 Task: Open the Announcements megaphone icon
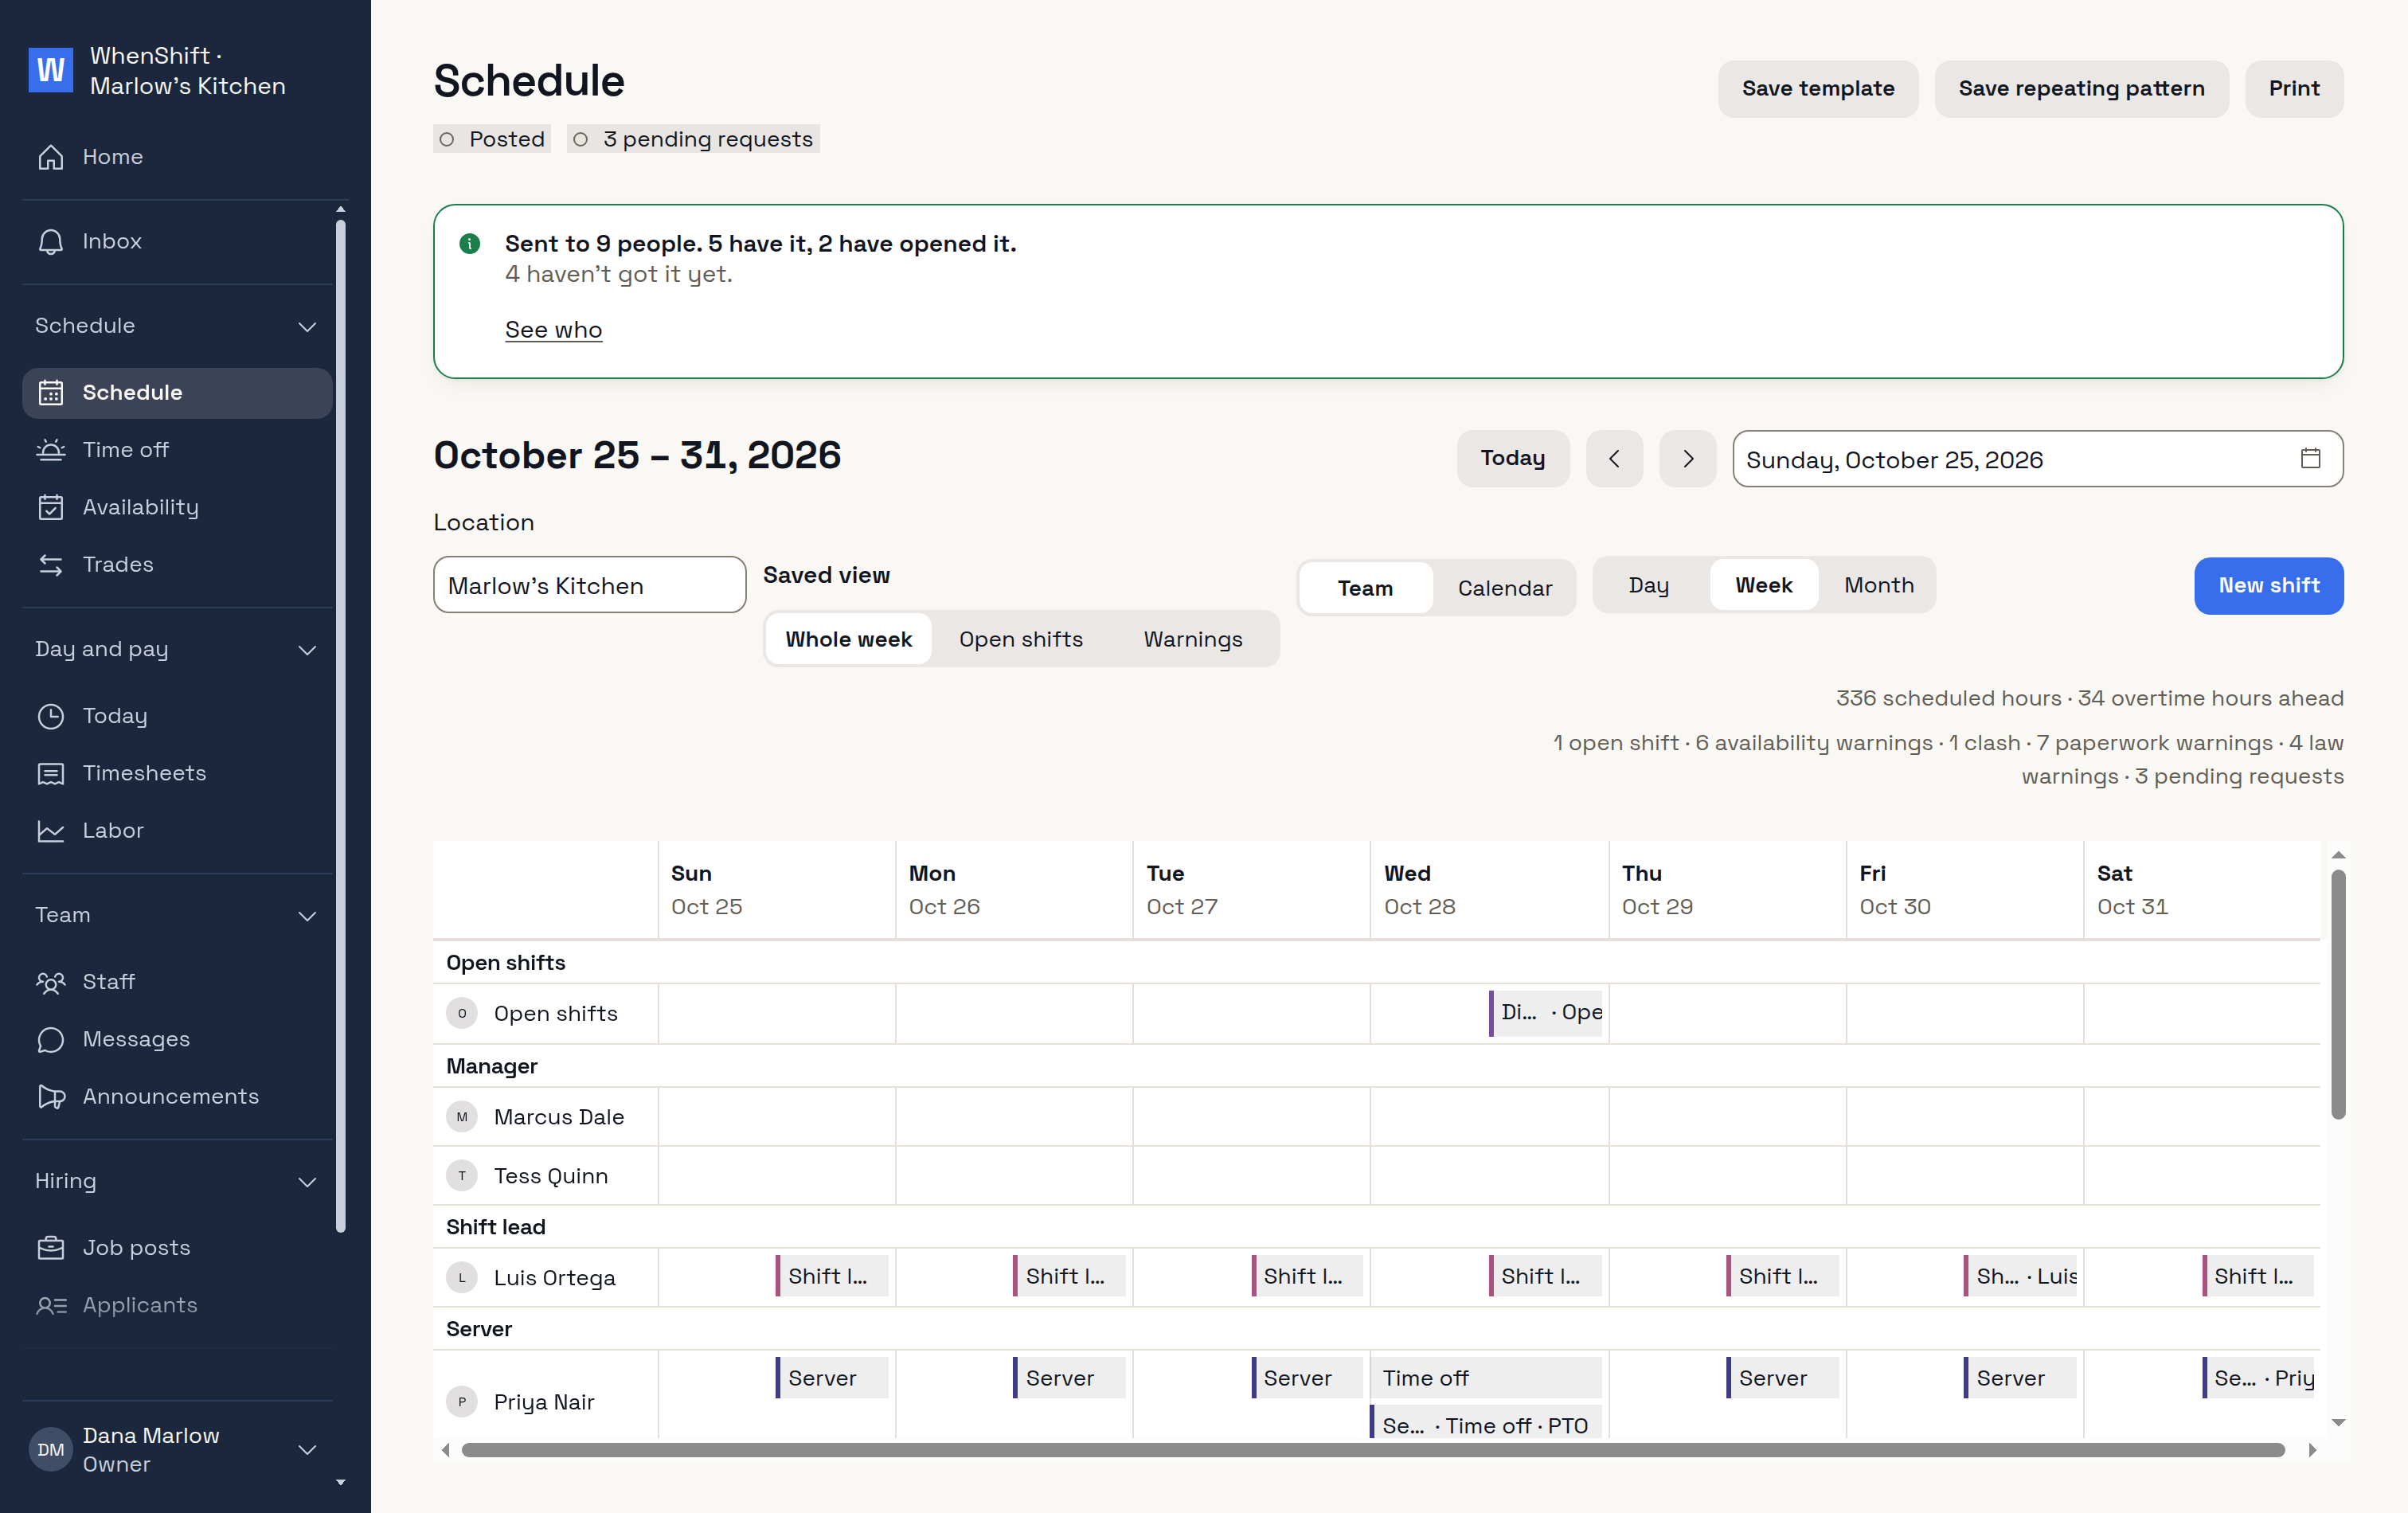coord(51,1096)
